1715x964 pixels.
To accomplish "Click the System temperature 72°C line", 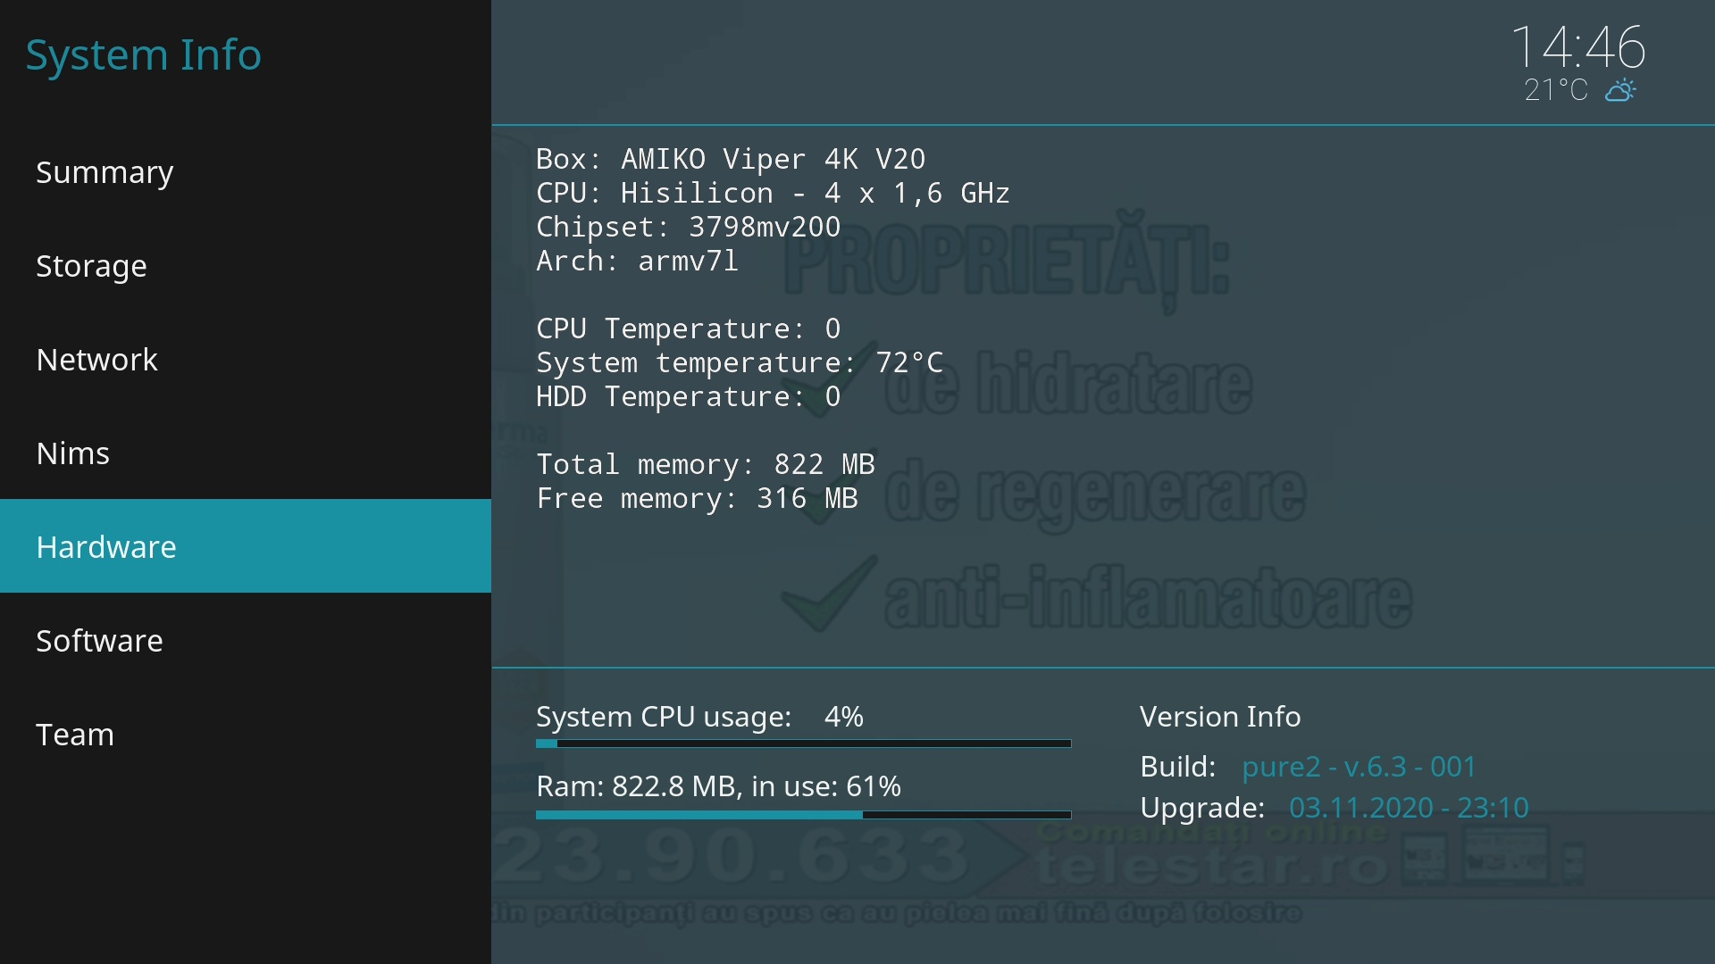I will tap(739, 362).
